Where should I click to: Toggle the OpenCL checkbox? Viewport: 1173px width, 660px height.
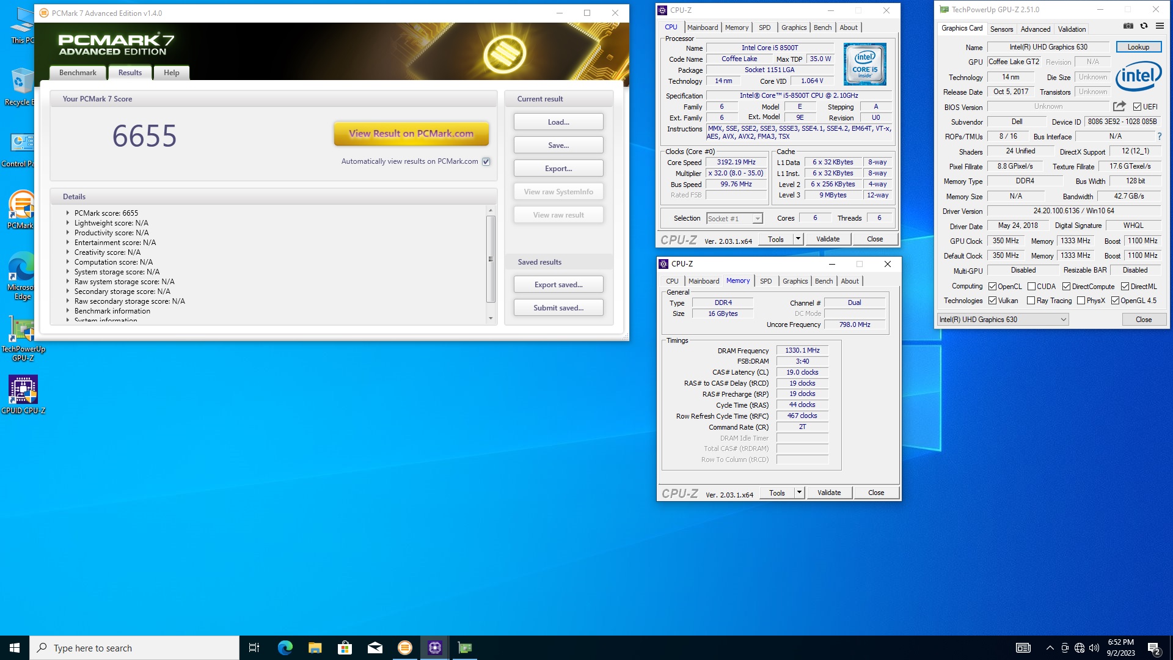[993, 287]
